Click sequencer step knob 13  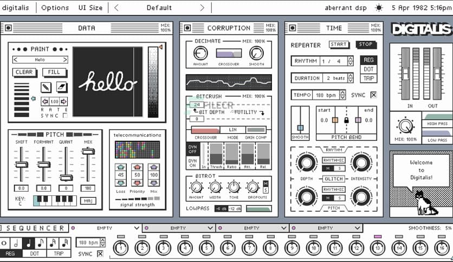click(x=378, y=248)
